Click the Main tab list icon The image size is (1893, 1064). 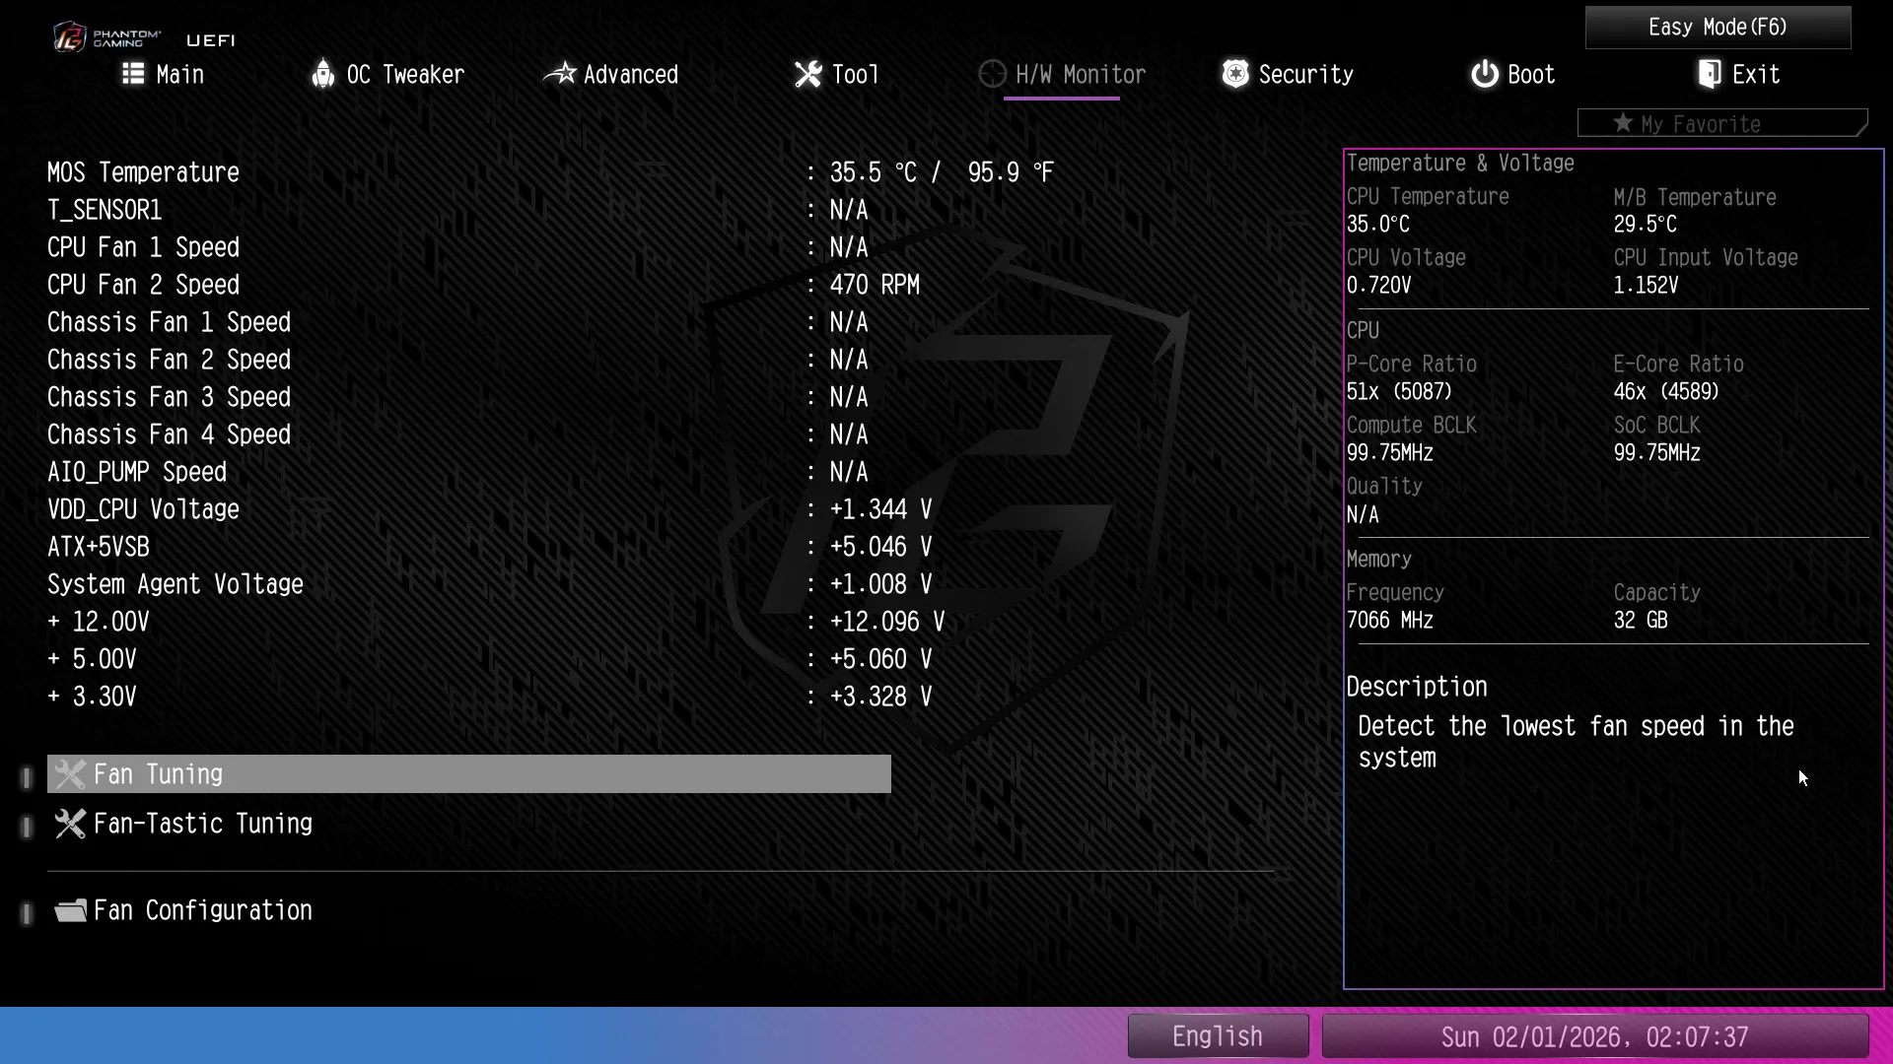coord(133,74)
